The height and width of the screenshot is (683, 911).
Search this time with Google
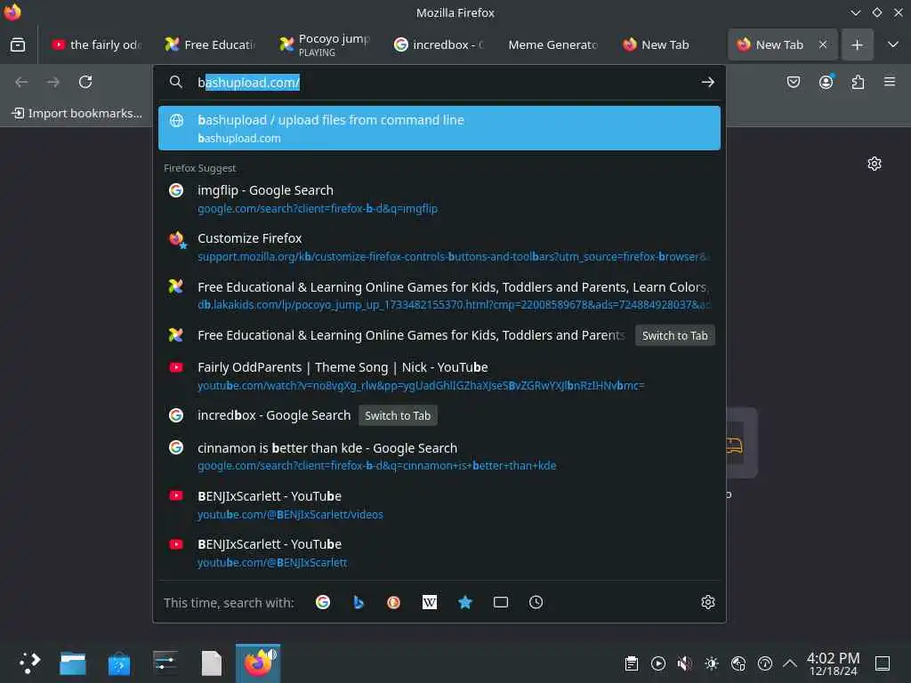click(323, 602)
